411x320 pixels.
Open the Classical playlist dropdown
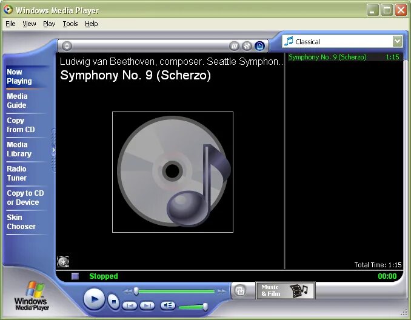click(343, 41)
